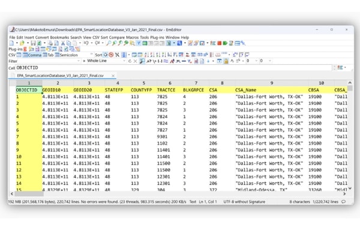
Task: Toggle Tab separated mode
Action: click(x=48, y=55)
